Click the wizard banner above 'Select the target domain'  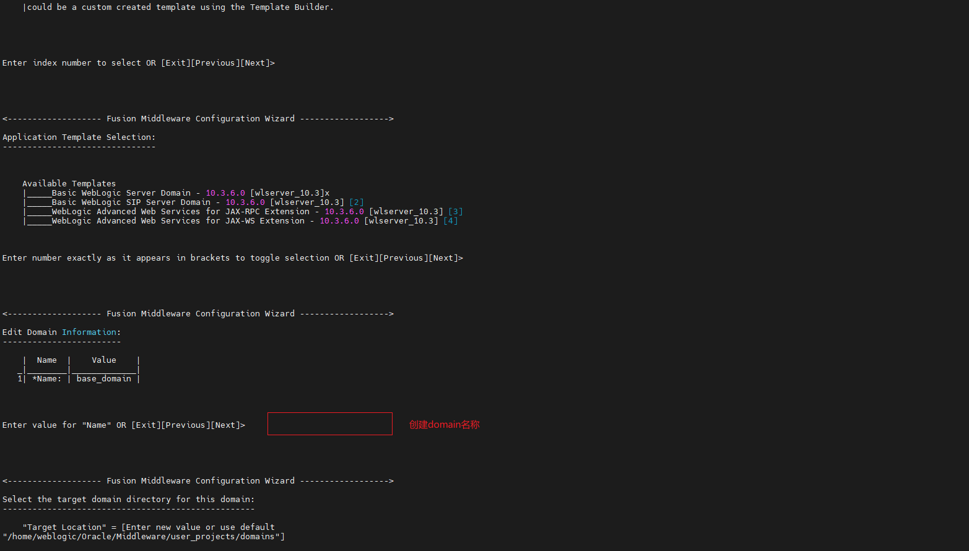(198, 481)
